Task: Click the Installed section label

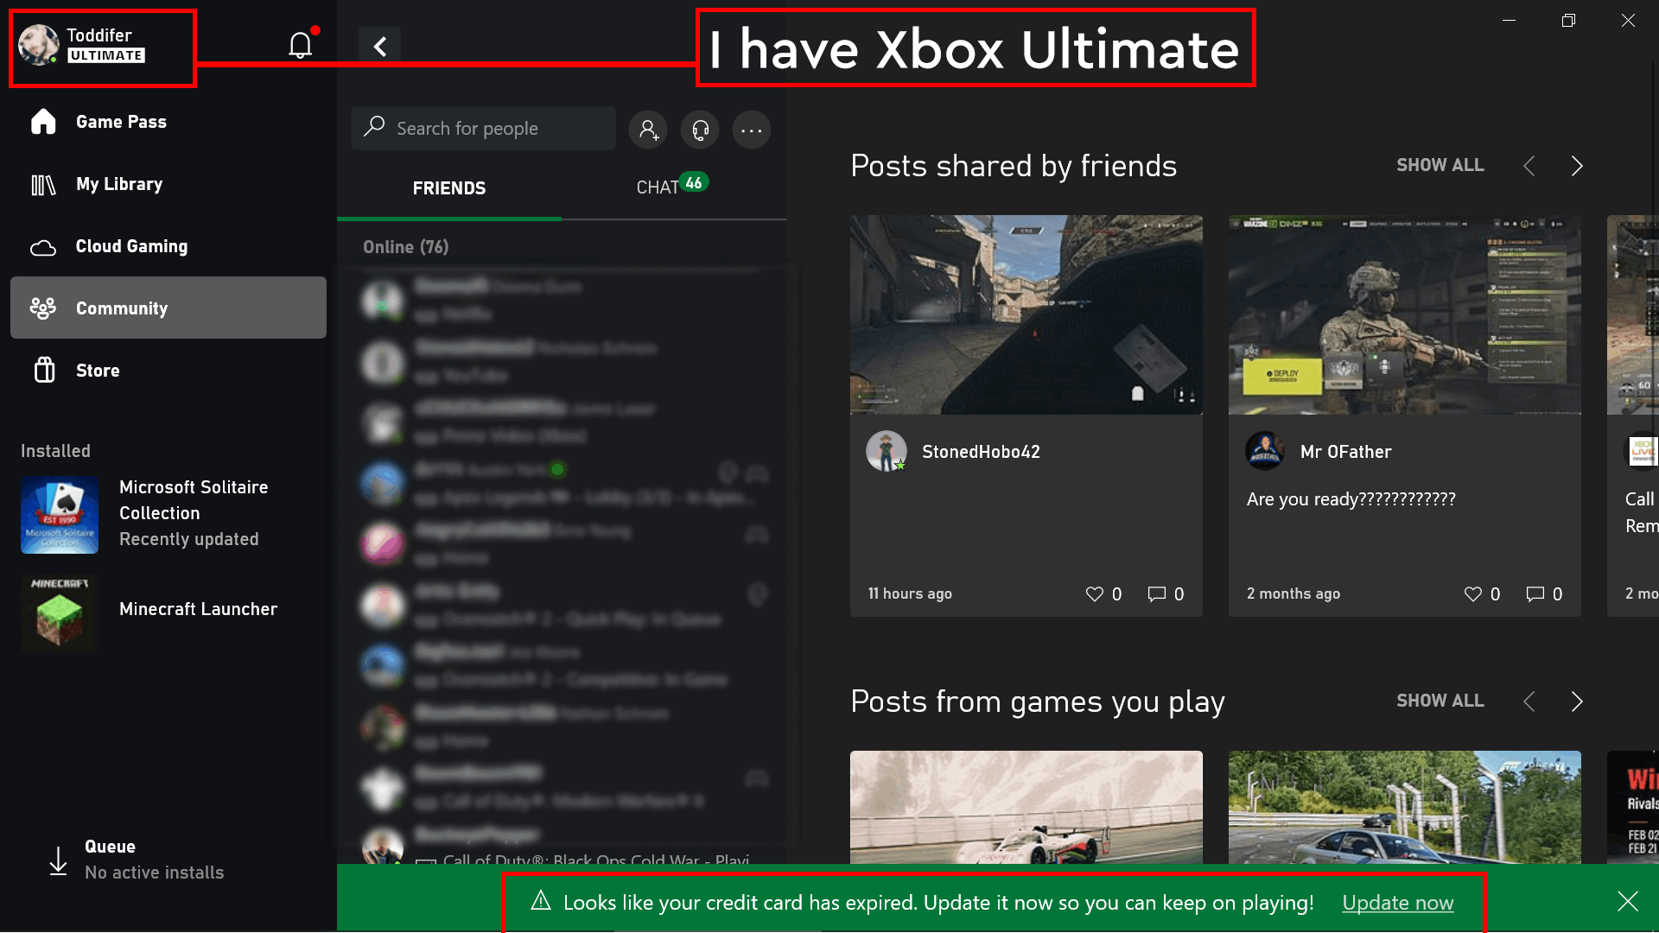Action: 55,451
